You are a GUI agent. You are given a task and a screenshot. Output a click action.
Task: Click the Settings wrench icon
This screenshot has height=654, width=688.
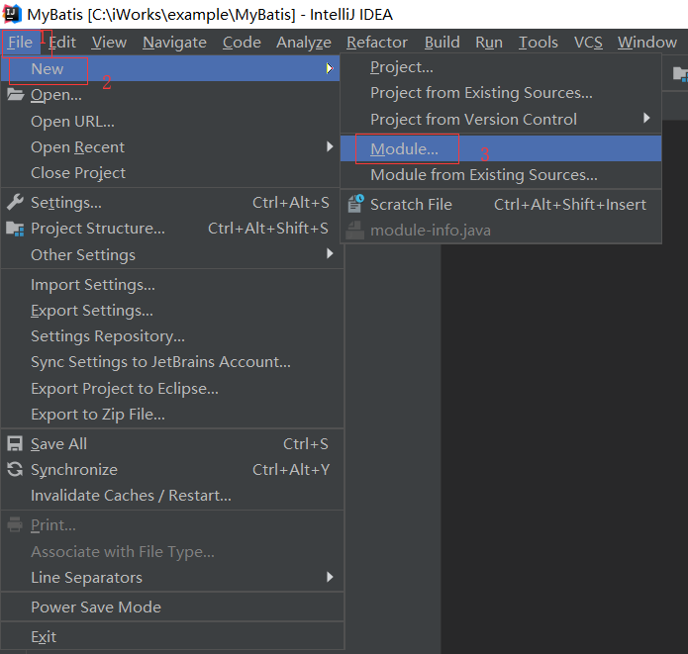click(15, 202)
